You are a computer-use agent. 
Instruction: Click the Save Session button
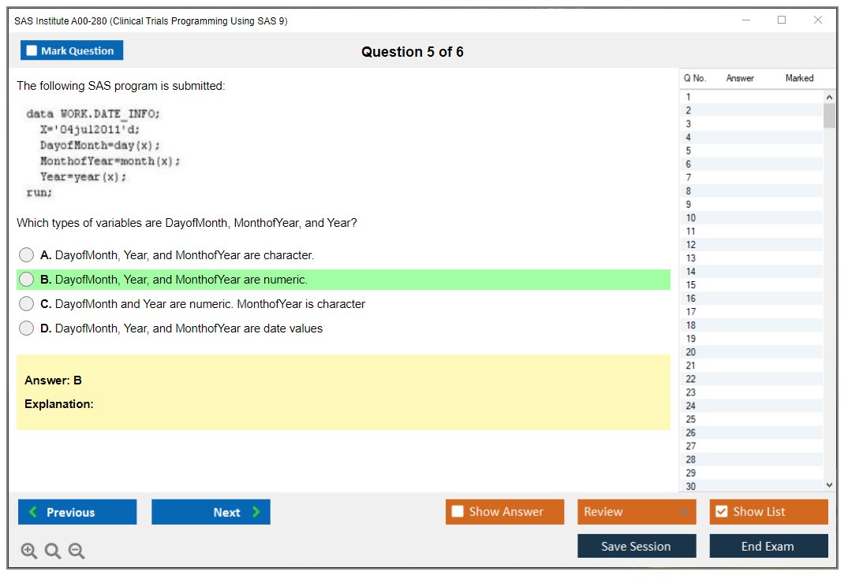(637, 546)
